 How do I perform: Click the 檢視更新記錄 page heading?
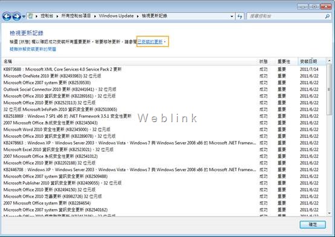tap(27, 33)
